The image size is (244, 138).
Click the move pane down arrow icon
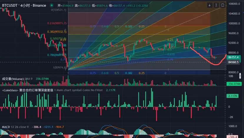(x=210, y=5)
